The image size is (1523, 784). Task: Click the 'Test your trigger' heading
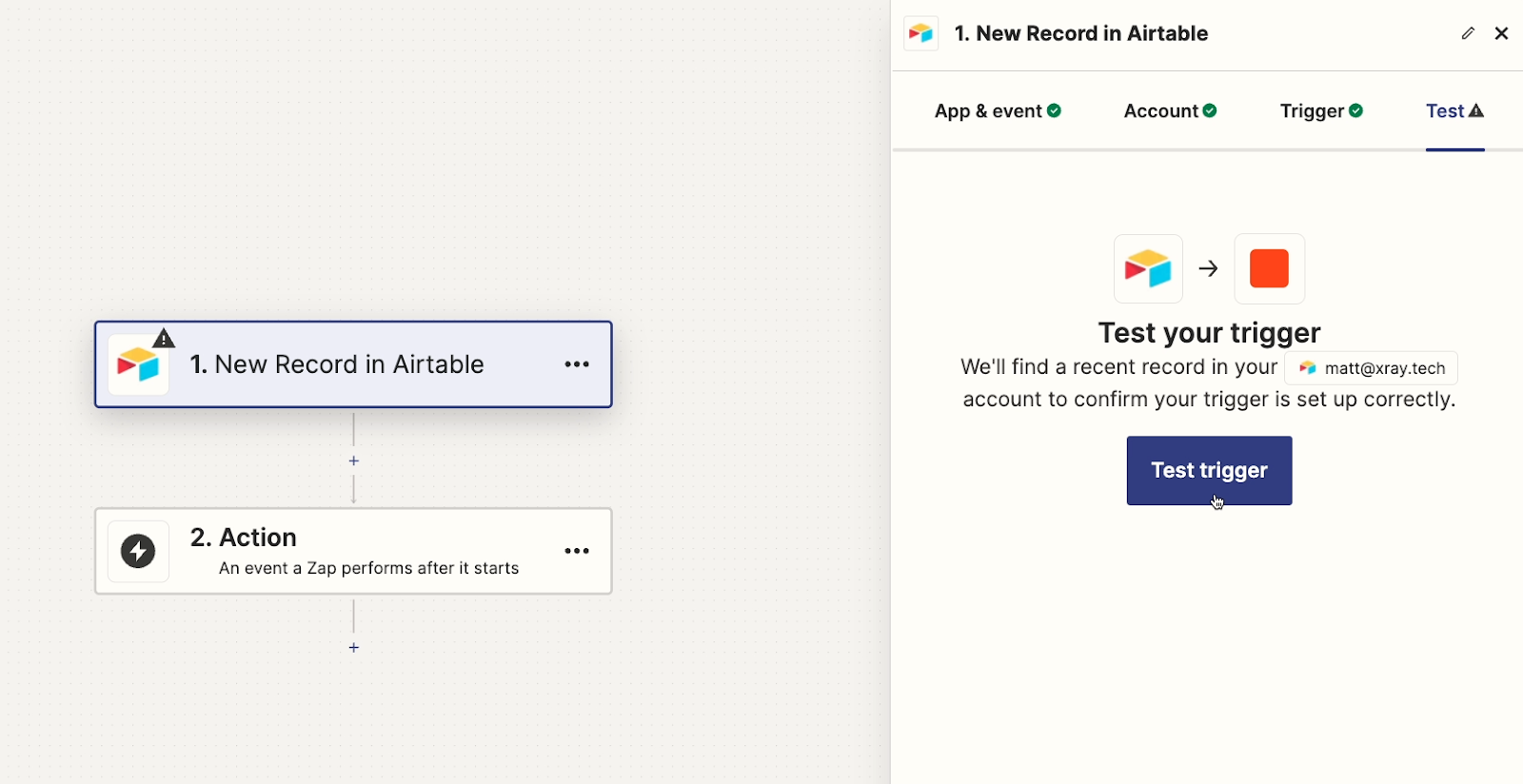click(x=1209, y=333)
